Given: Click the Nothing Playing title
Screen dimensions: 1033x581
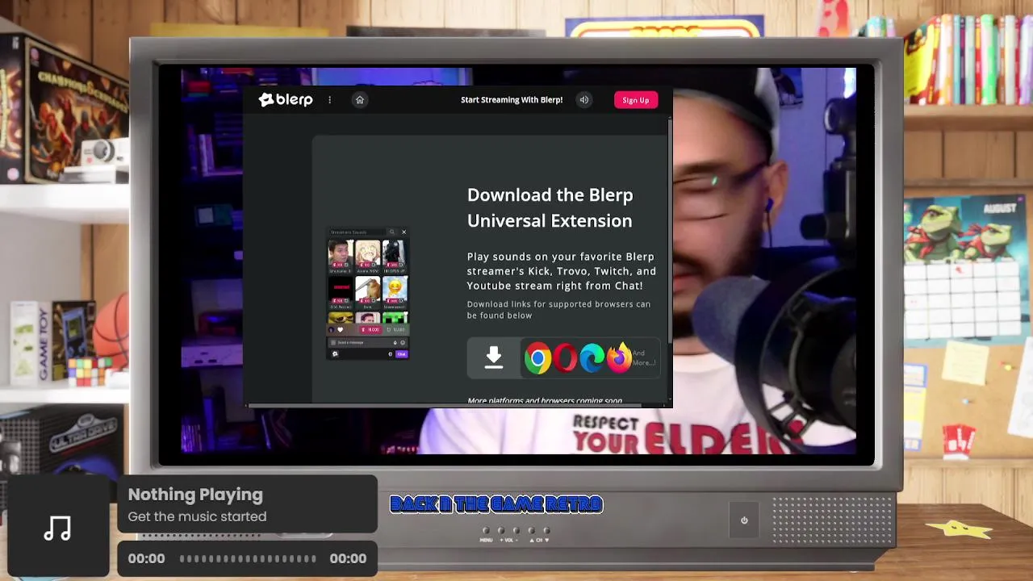Looking at the screenshot, I should click(x=195, y=495).
